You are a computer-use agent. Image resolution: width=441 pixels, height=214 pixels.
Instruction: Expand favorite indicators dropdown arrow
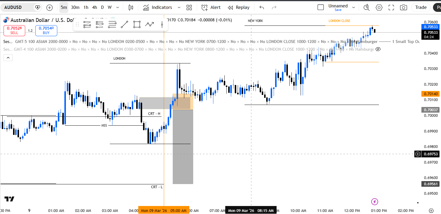point(179,7)
